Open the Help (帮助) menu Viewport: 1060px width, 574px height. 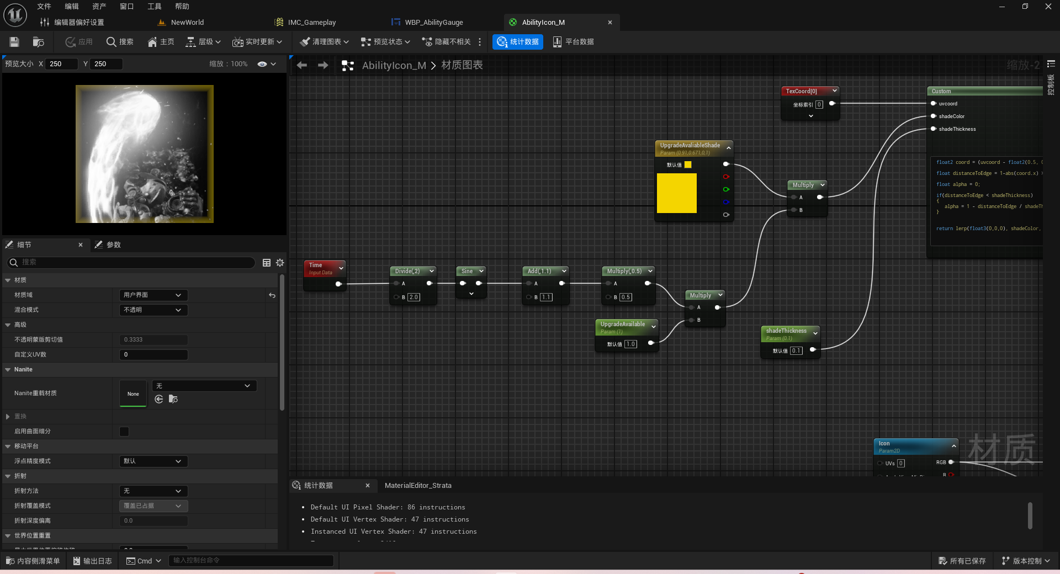182,7
